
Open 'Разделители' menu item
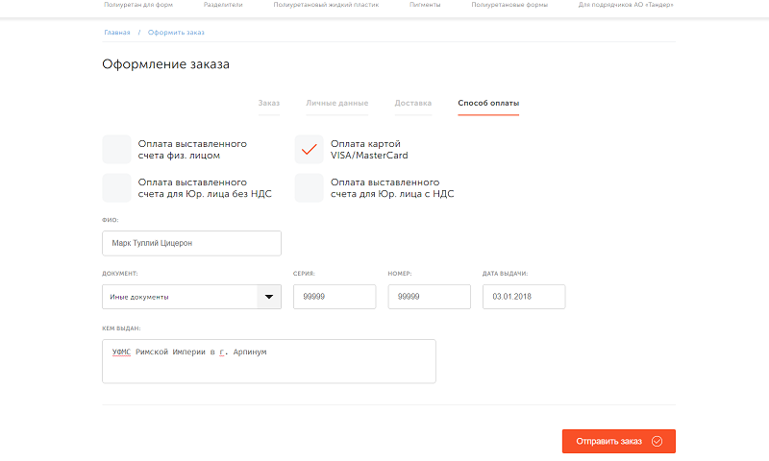(x=223, y=5)
